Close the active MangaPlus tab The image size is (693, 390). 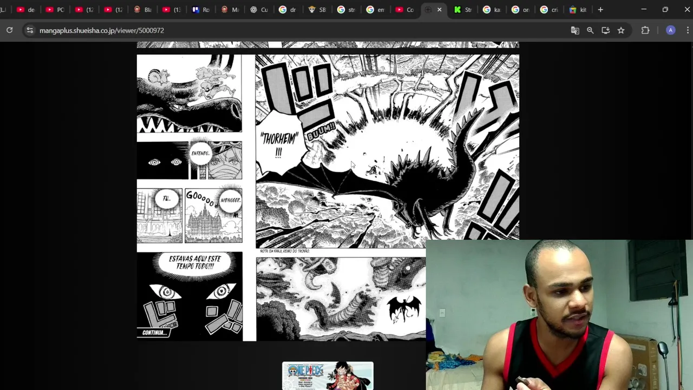(439, 10)
